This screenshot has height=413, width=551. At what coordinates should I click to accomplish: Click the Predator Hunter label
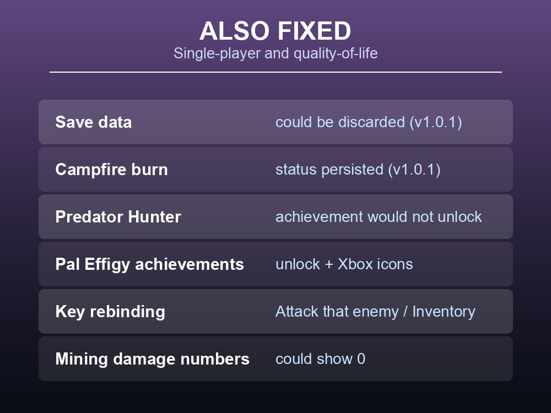click(118, 216)
